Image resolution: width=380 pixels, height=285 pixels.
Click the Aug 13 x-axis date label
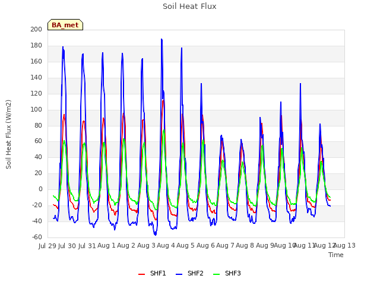[345, 245]
